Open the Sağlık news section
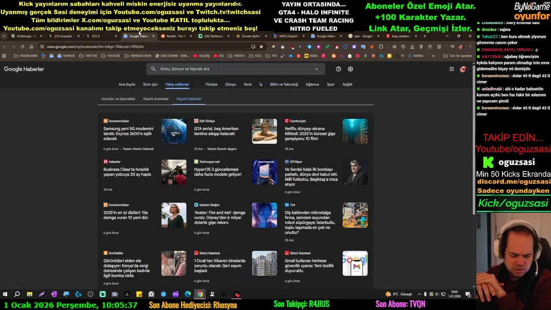The height and width of the screenshot is (310, 551). point(347,84)
